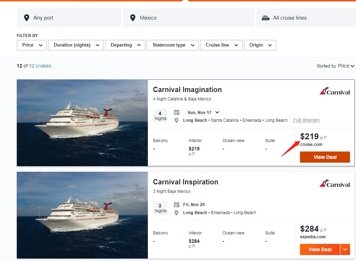The image size is (356, 261).
Task: Collapse the Departing filter dropdown
Action: pos(125,45)
